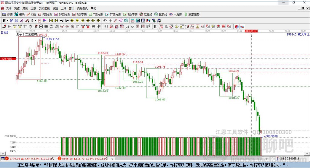Click the 赢家服务 button

[x=192, y=14]
